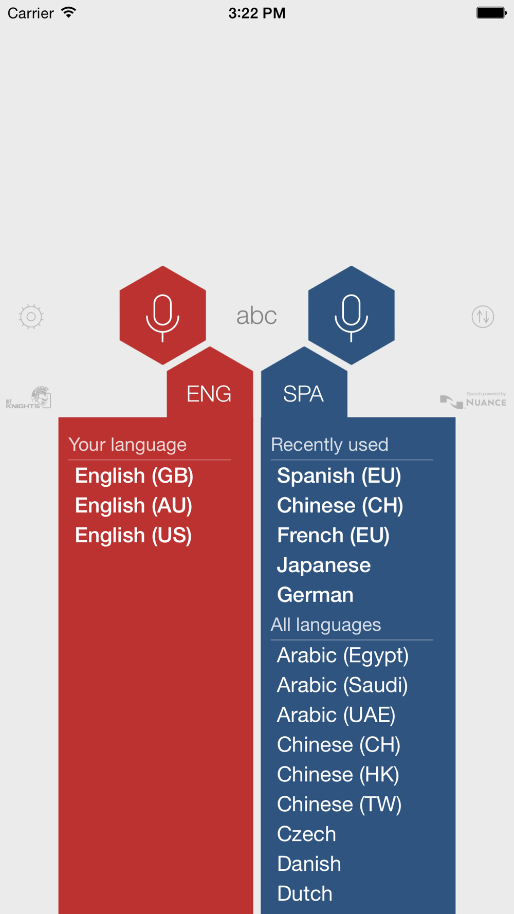Choose English (US) as your language
This screenshot has height=914, width=514.
point(133,535)
